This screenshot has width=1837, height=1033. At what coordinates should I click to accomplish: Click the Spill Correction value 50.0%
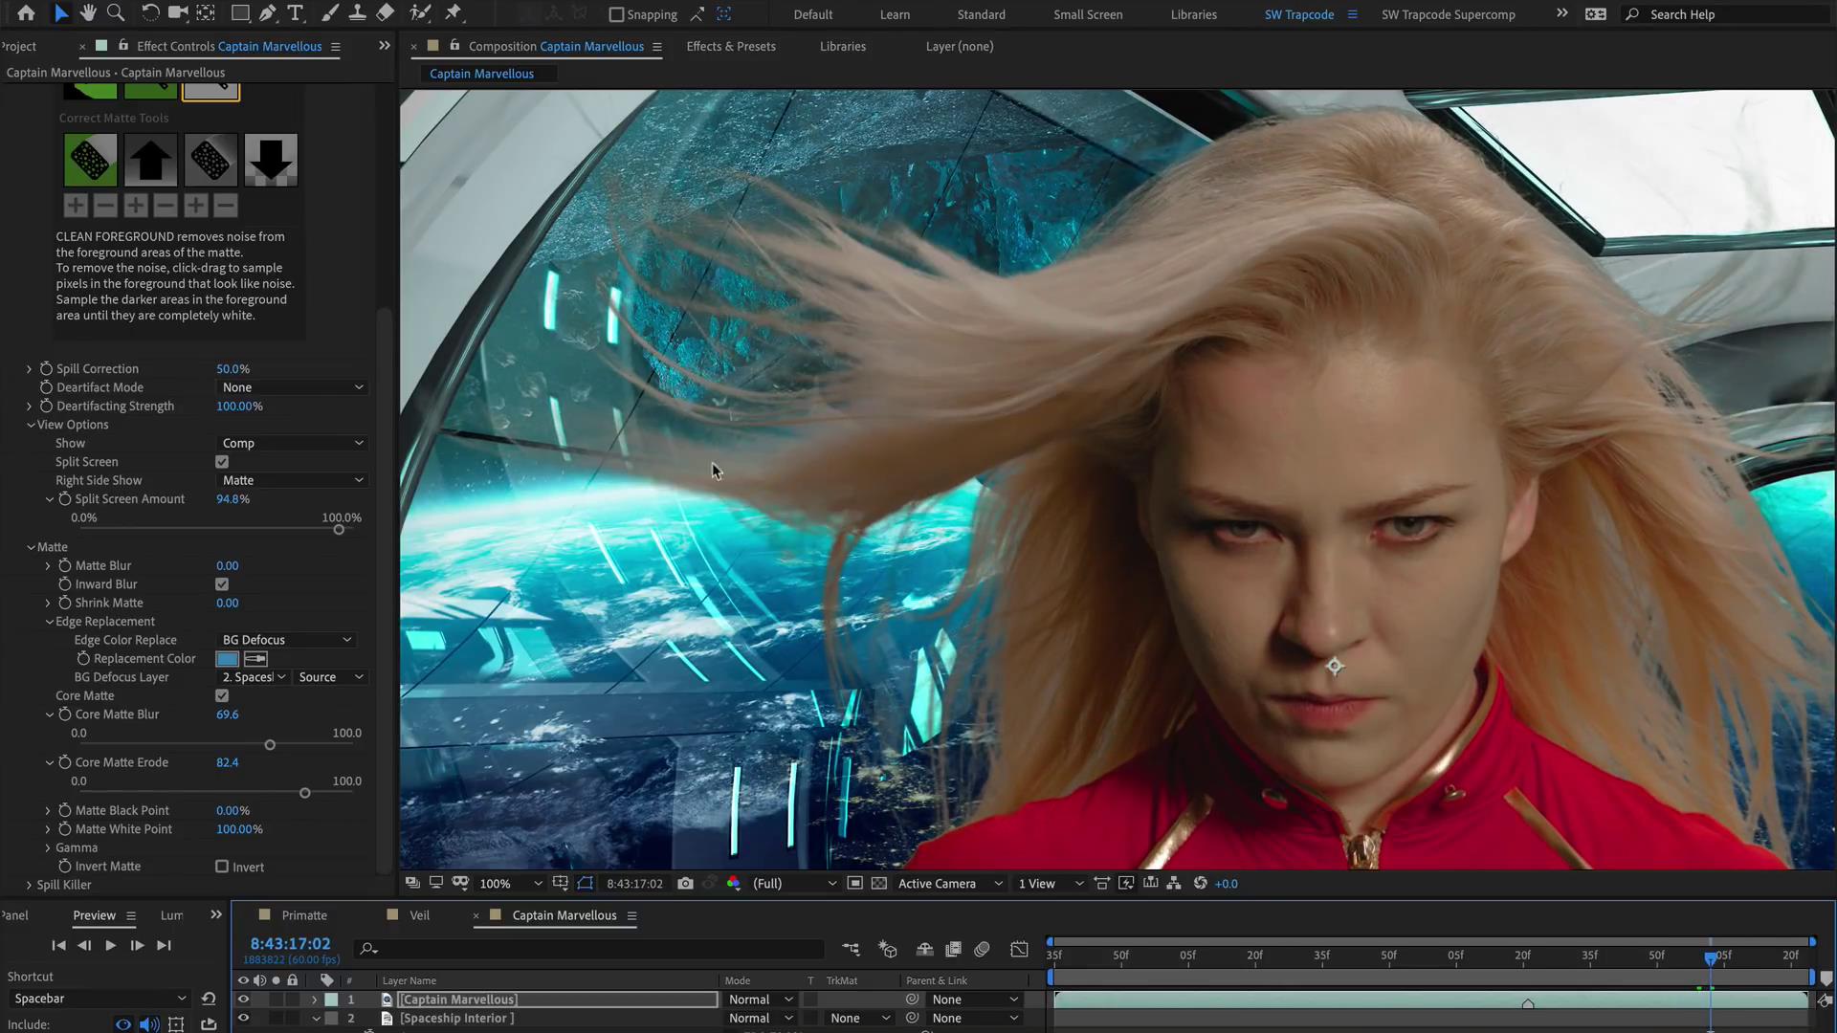click(x=232, y=369)
